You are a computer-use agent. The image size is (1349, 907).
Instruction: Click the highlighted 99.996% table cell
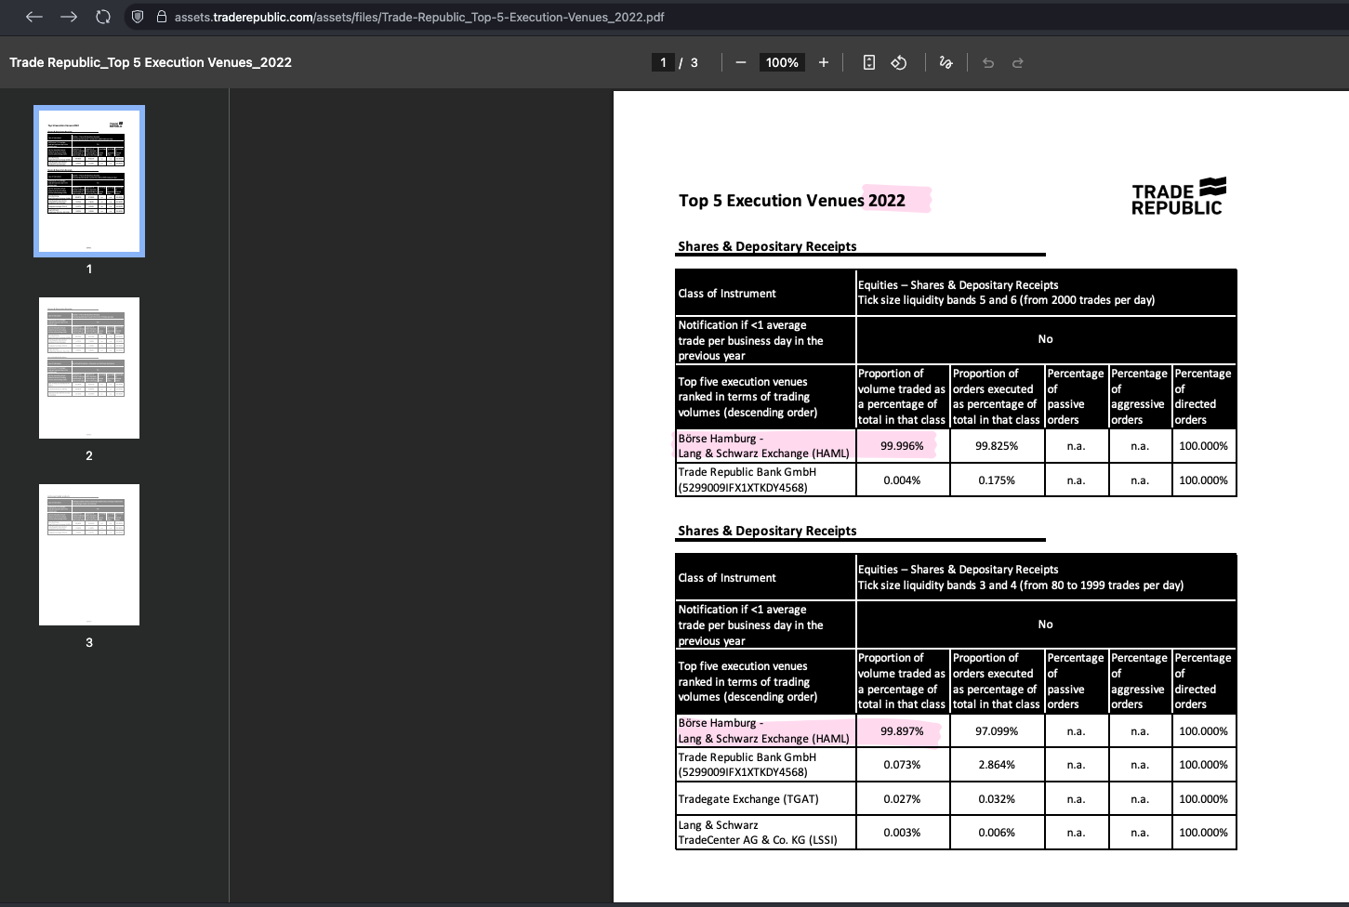902,446
